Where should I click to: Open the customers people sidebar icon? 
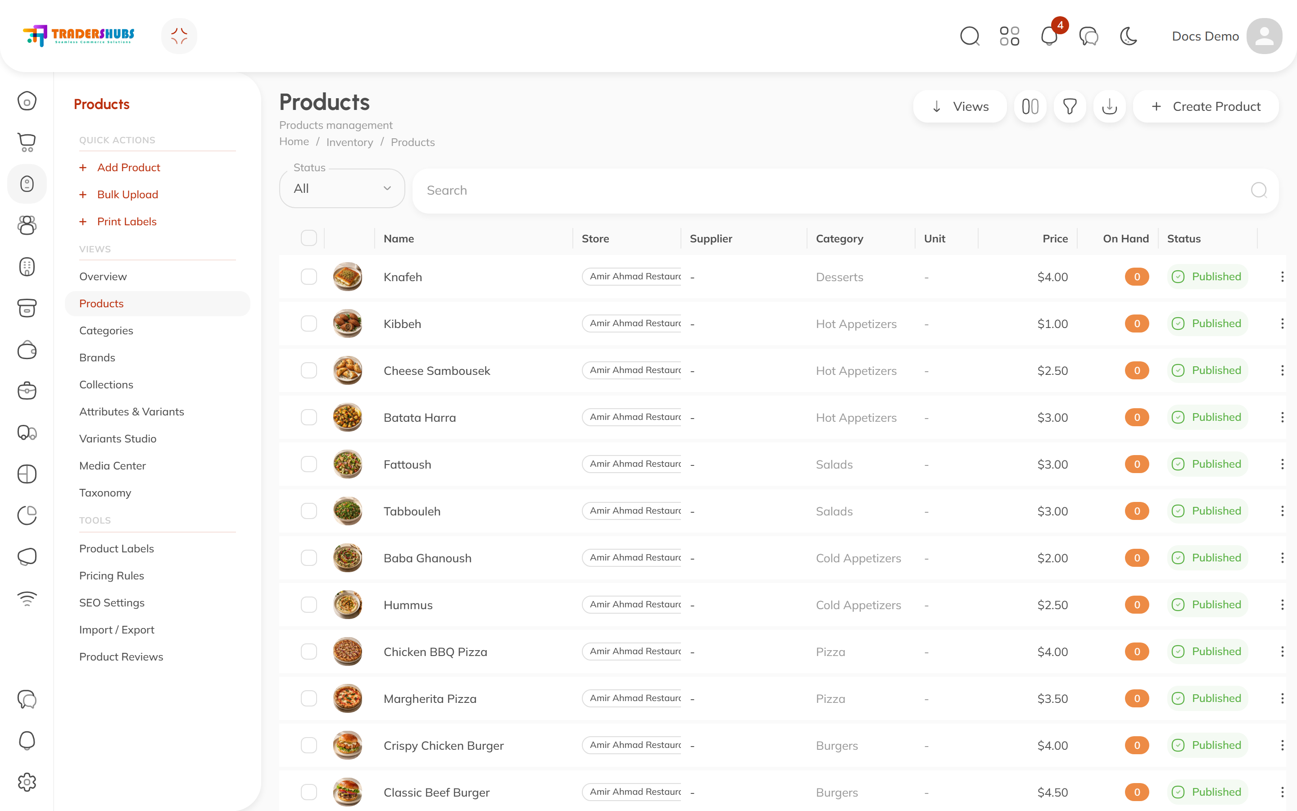click(27, 225)
